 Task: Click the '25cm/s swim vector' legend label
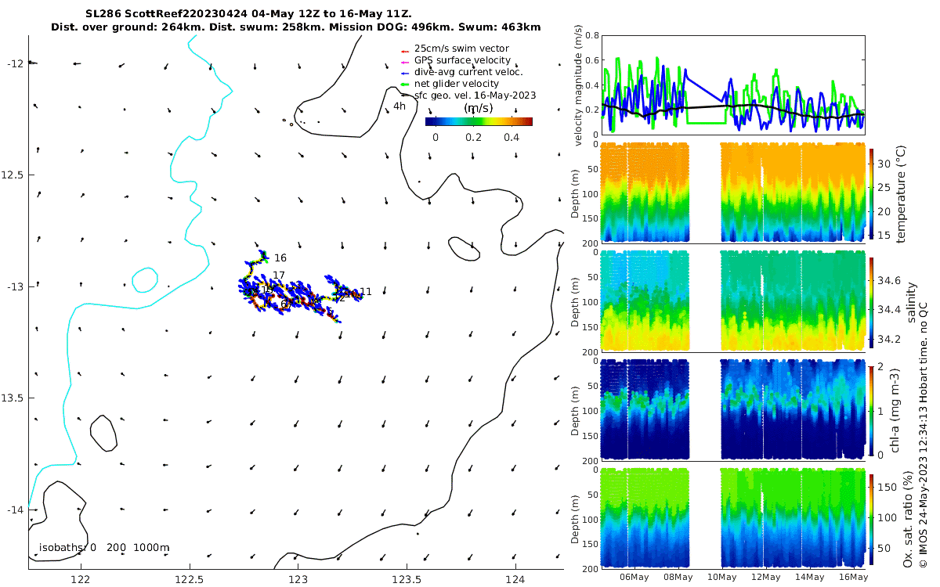click(x=461, y=49)
